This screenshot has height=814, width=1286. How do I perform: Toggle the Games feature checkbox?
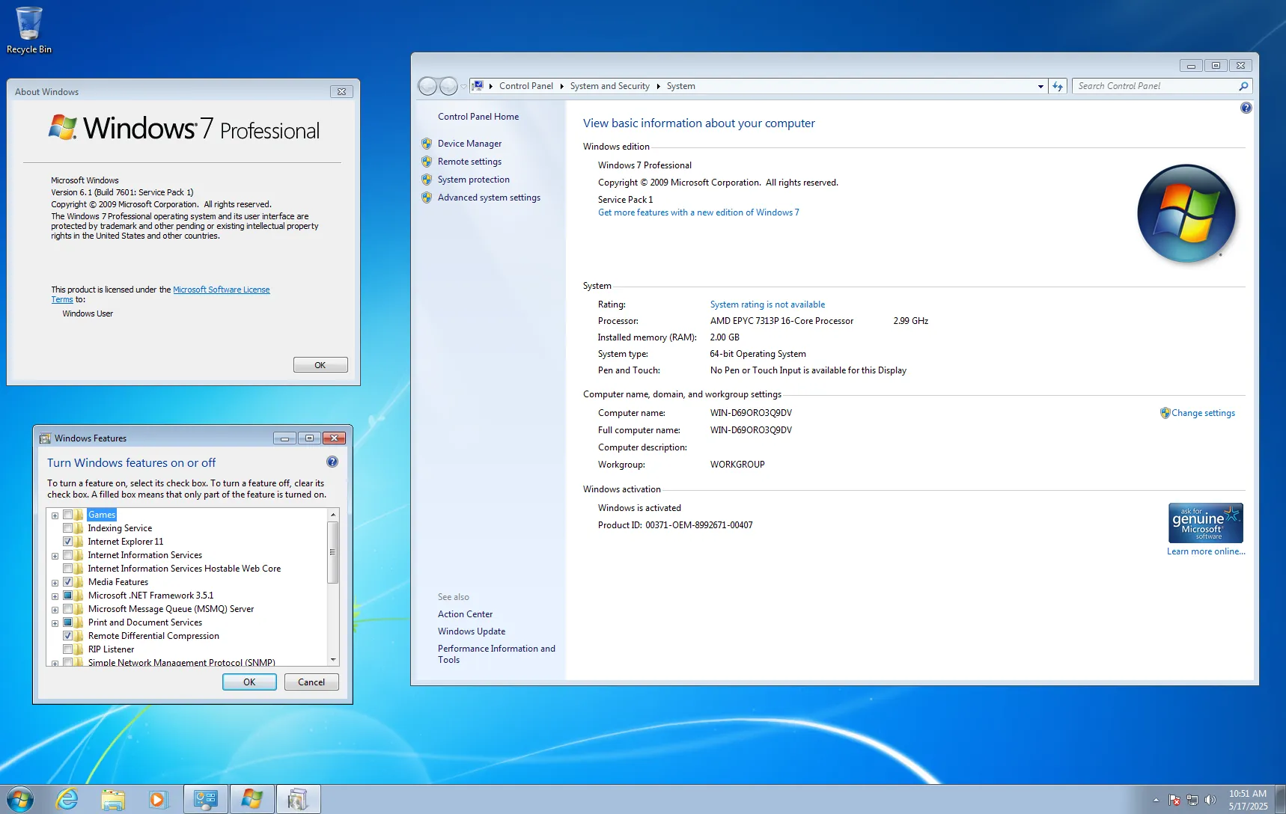68,515
